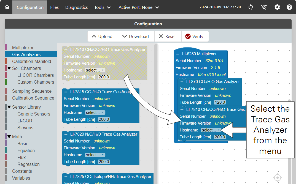Collapse the highlighted LI-7810 block in the flyout

point(66,50)
